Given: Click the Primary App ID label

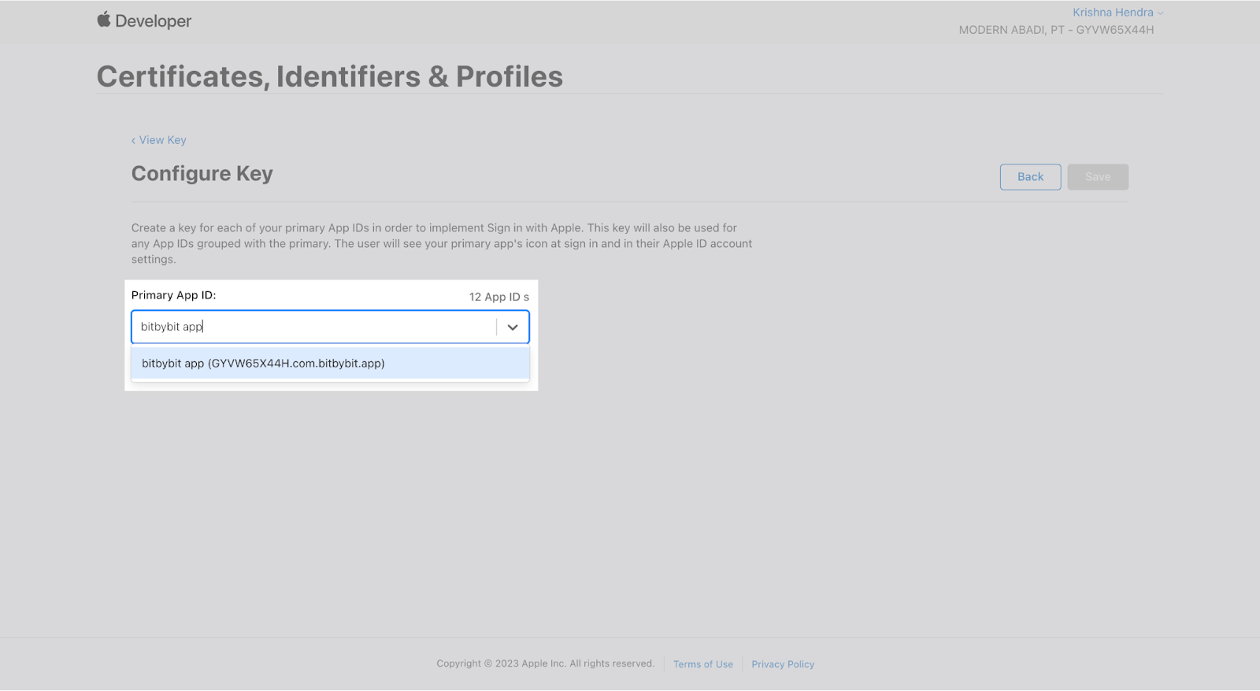Looking at the screenshot, I should 173,295.
